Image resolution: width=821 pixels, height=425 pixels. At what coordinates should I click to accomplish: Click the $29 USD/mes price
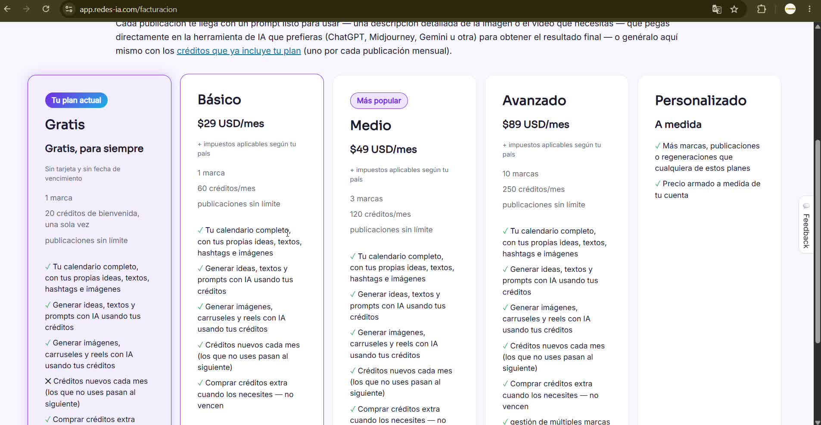point(230,123)
